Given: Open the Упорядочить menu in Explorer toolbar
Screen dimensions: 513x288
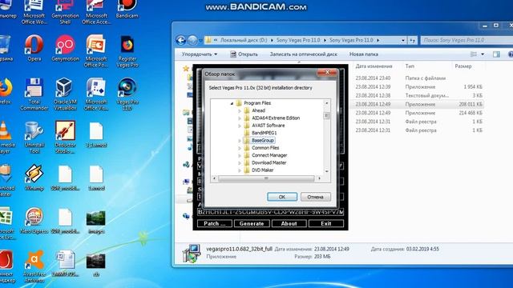Looking at the screenshot, I should pyautogui.click(x=200, y=54).
